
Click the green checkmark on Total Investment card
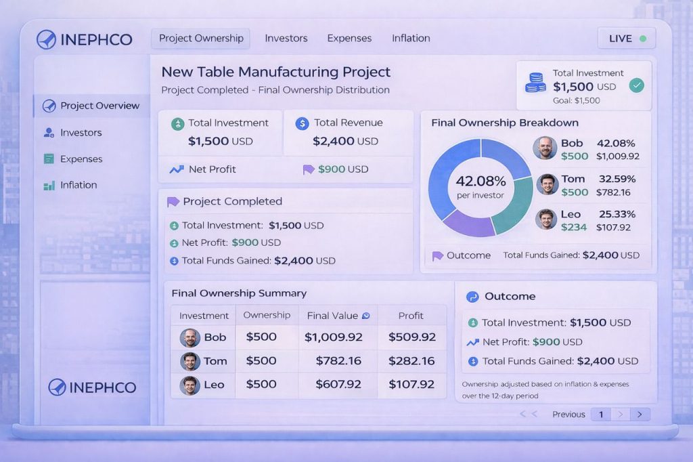(636, 85)
